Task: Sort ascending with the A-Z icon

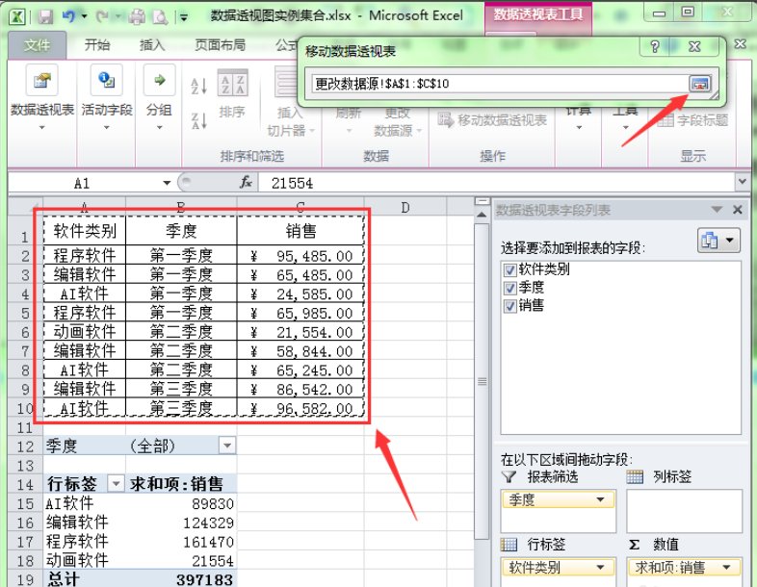Action: tap(199, 87)
